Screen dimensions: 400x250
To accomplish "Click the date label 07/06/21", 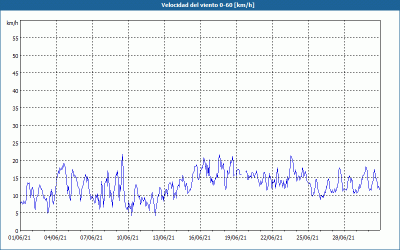I will (91, 237).
